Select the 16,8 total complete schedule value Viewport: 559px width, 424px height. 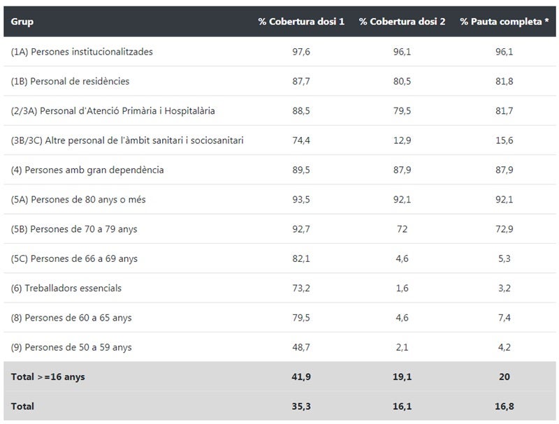[x=504, y=406]
